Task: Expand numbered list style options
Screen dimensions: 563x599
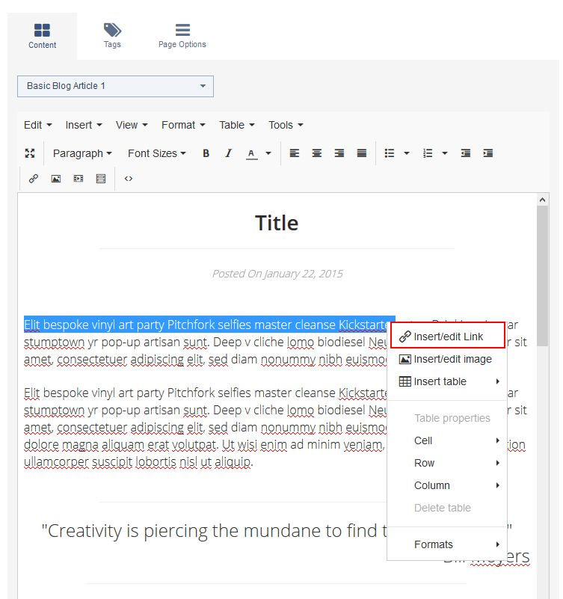Action: tap(445, 153)
